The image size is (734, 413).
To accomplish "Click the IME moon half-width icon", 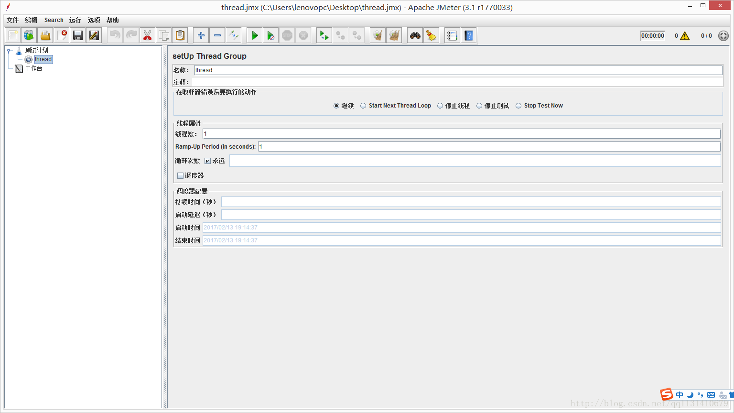I will [x=690, y=395].
